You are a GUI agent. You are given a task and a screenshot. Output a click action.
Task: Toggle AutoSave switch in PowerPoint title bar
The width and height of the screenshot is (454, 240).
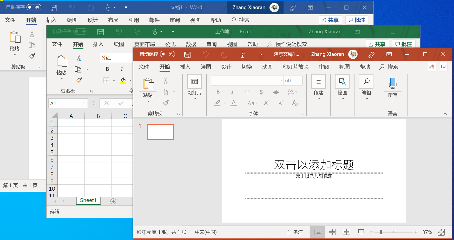167,54
